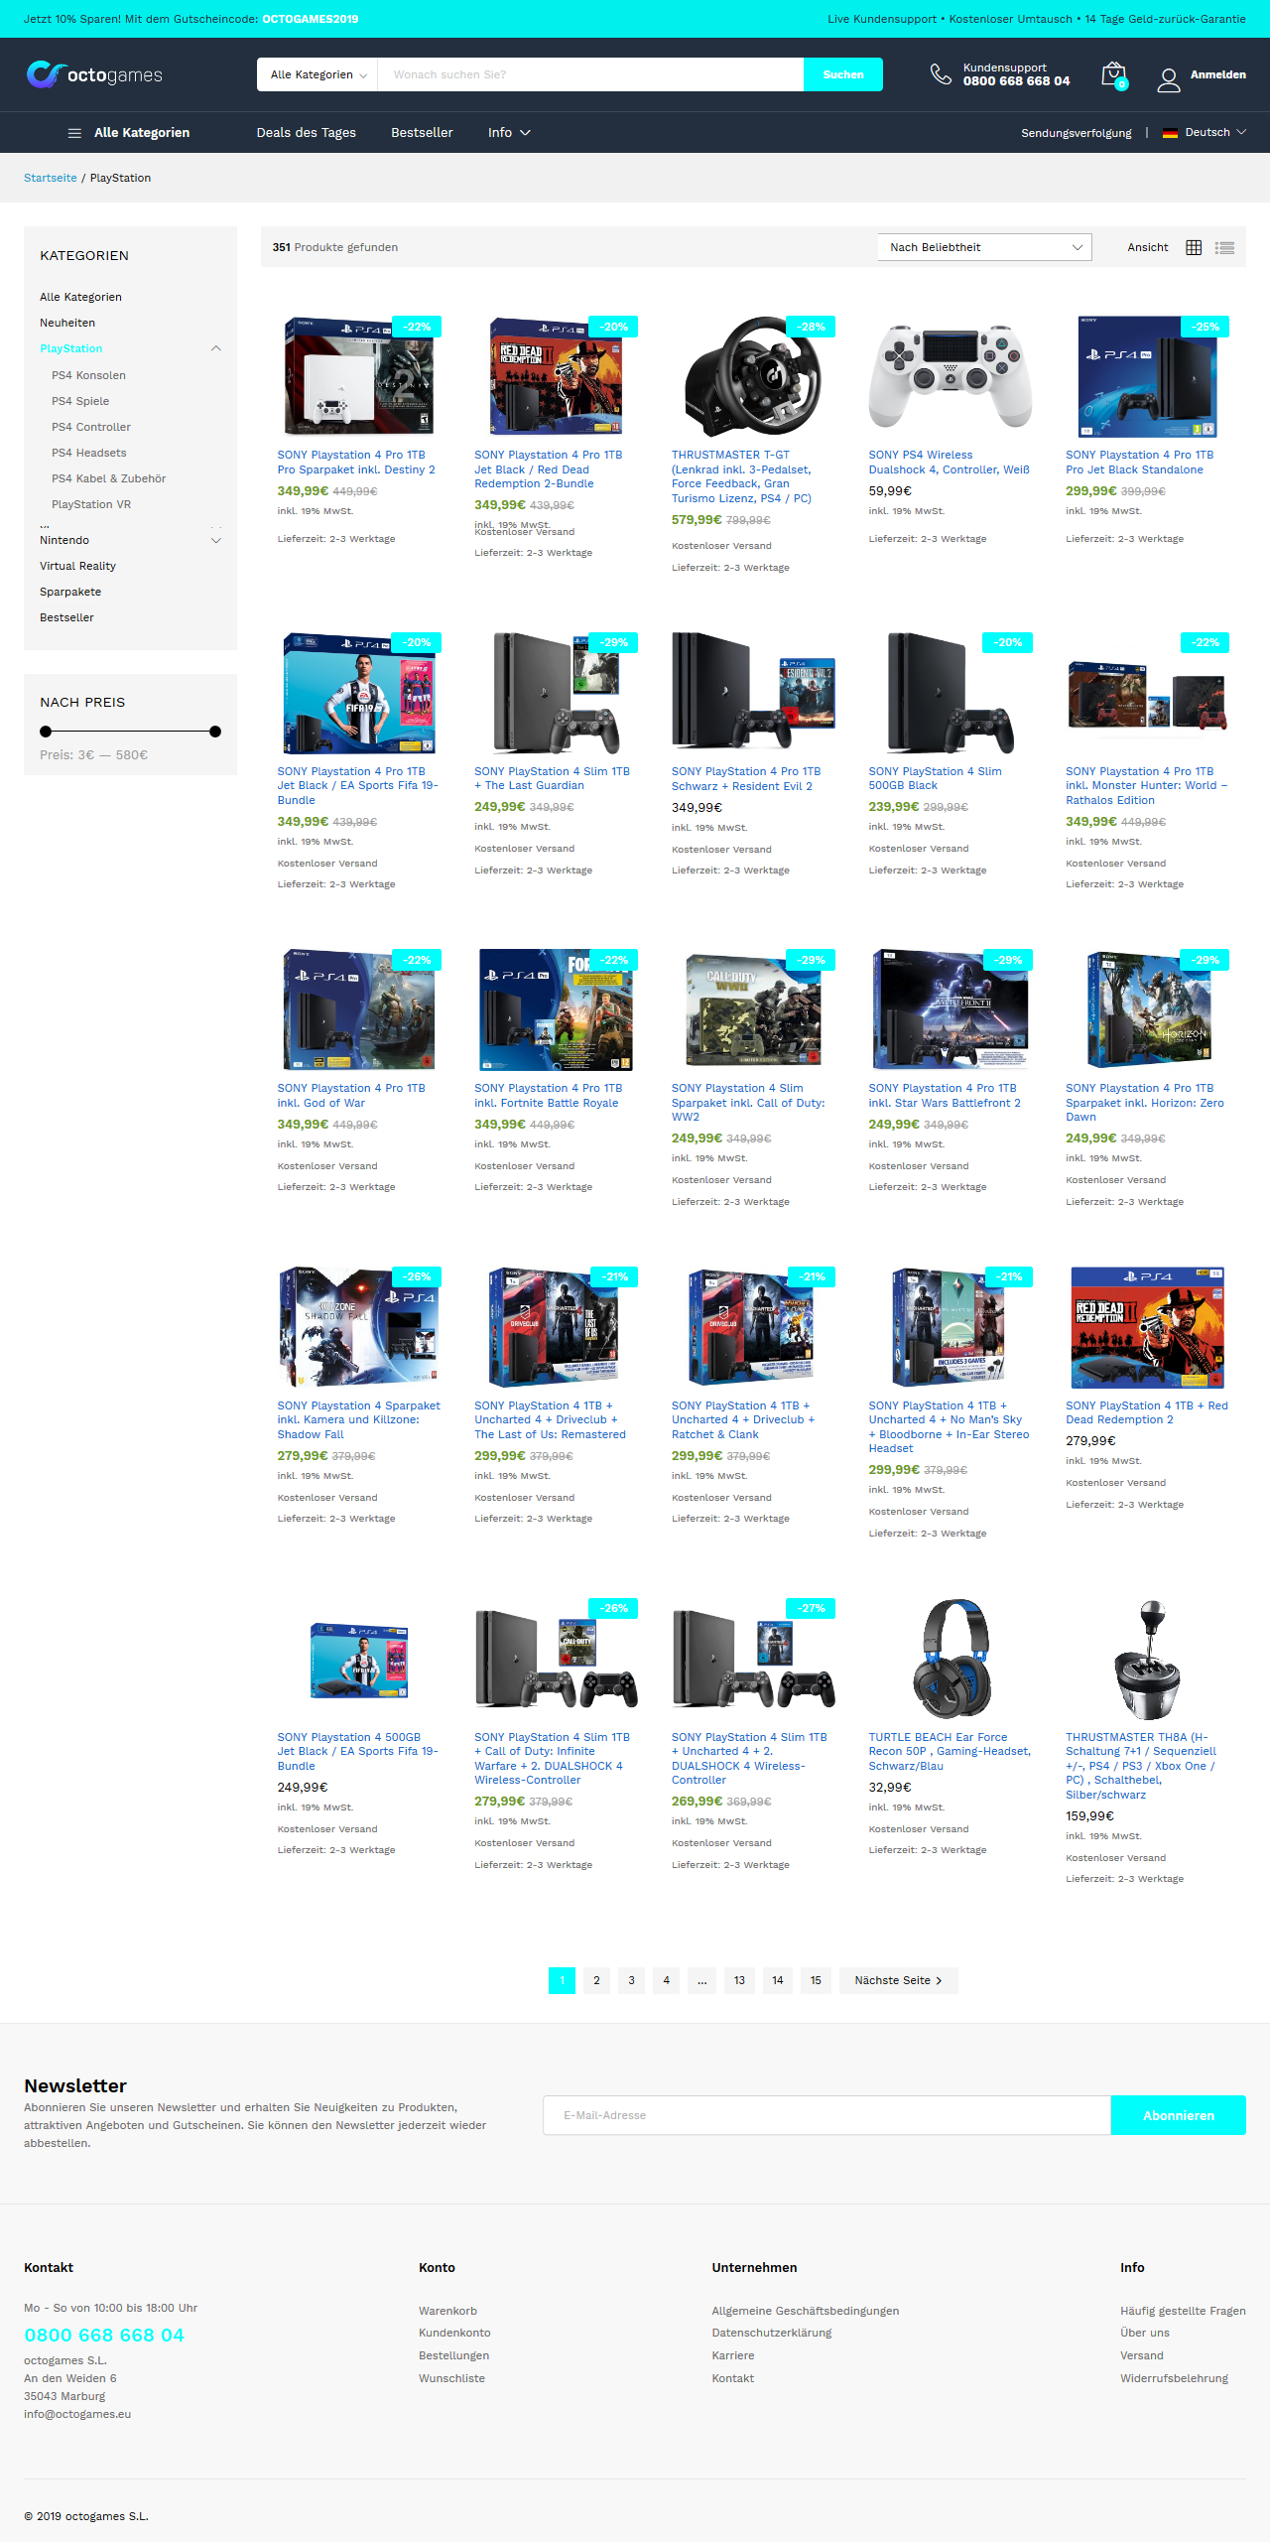The height and width of the screenshot is (2542, 1270).
Task: Go to page 14
Action: click(778, 1980)
